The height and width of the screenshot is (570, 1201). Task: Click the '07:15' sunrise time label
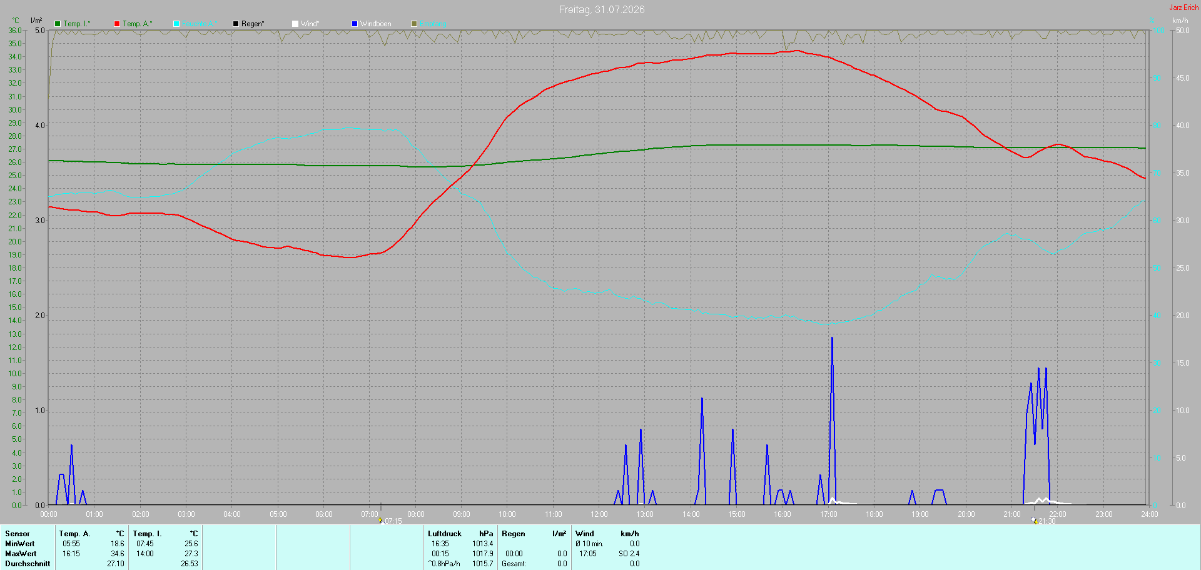point(393,521)
